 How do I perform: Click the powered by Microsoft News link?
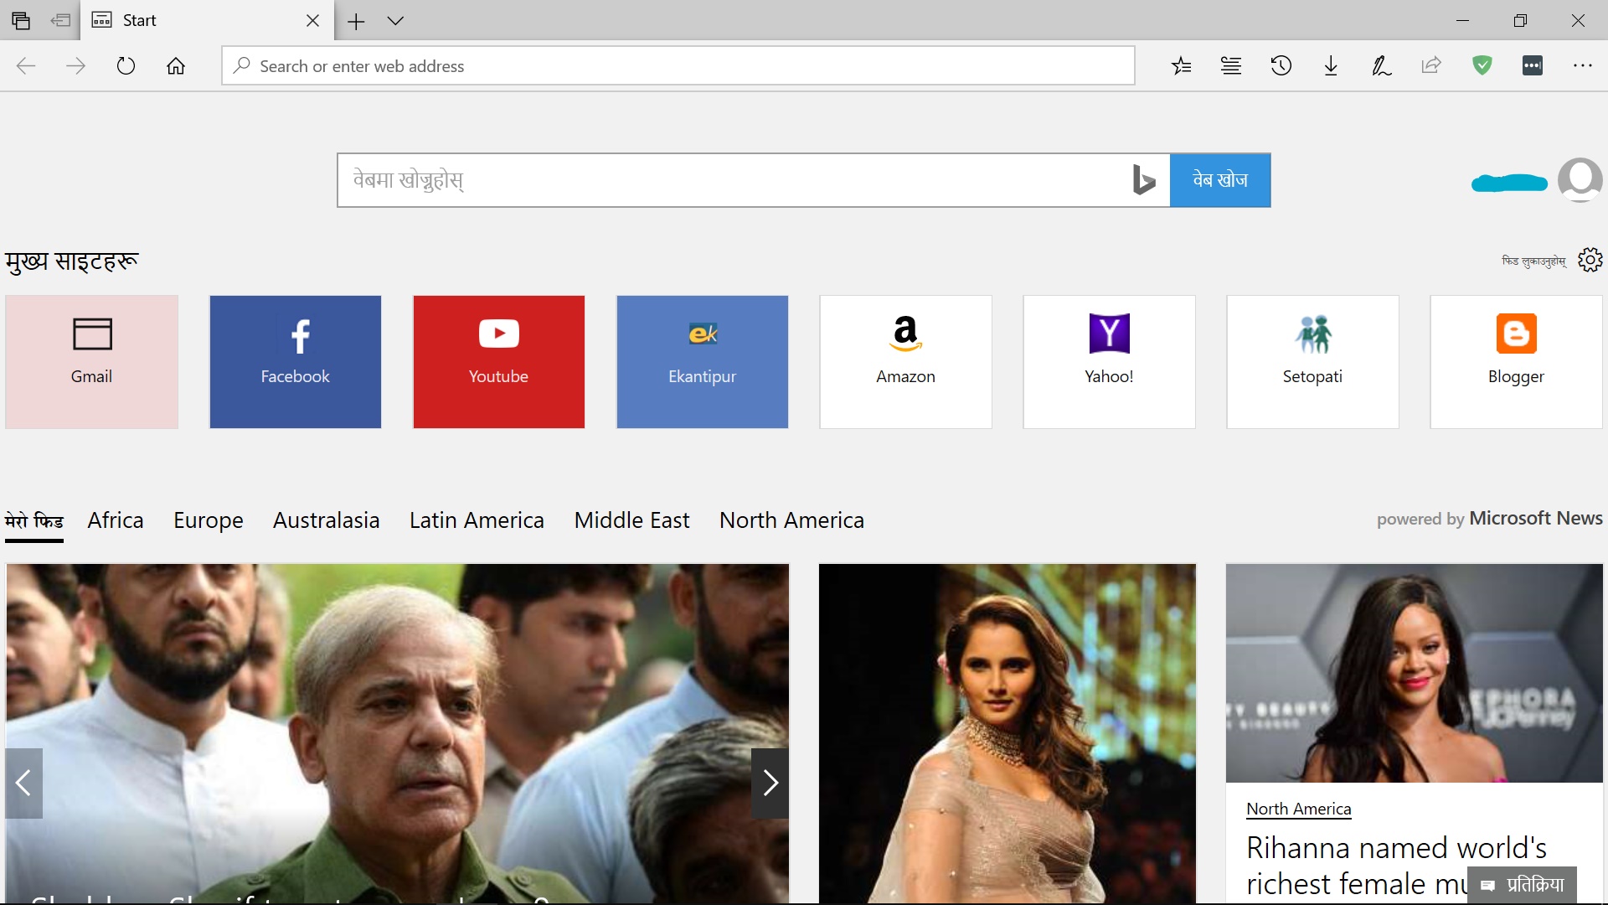[x=1490, y=519]
